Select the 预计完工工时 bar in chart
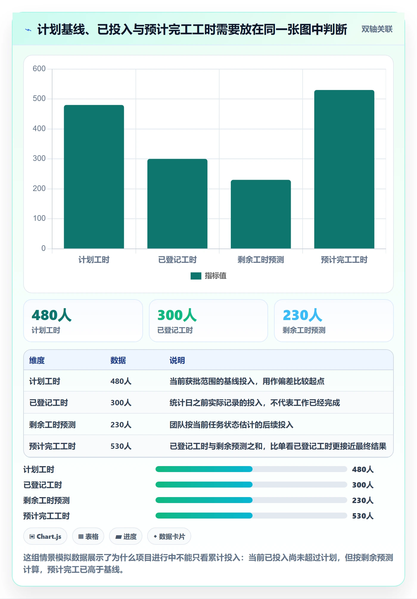The width and height of the screenshot is (417, 599). (344, 169)
